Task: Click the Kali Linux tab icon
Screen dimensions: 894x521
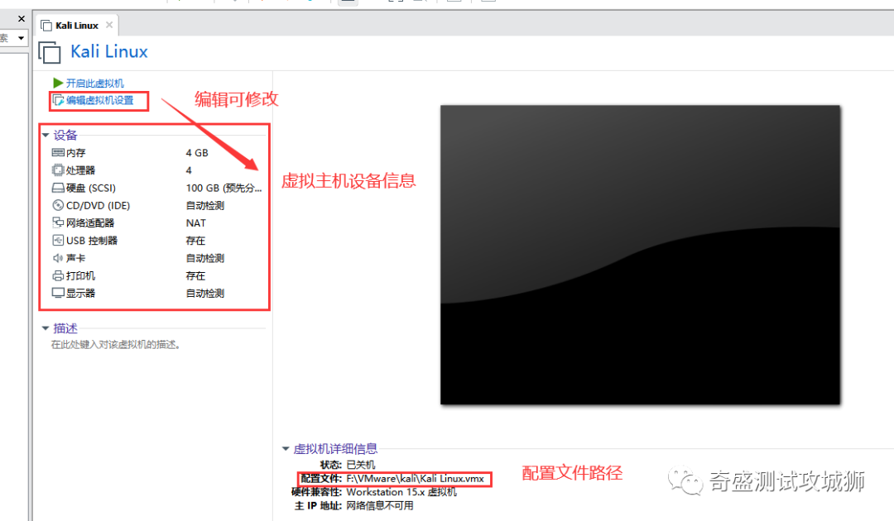Action: (46, 26)
